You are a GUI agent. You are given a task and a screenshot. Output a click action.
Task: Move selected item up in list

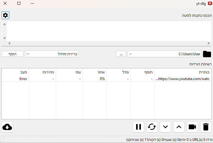click(x=179, y=127)
